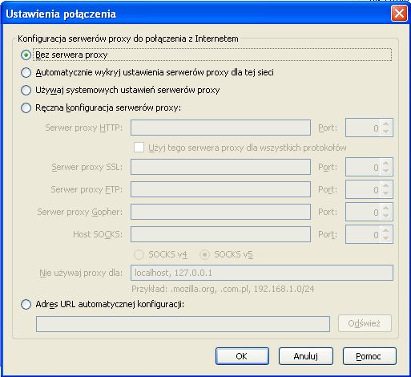The height and width of the screenshot is (377, 411).
Task: Click the 'Serwer proxy FTP' input field
Action: click(220, 189)
